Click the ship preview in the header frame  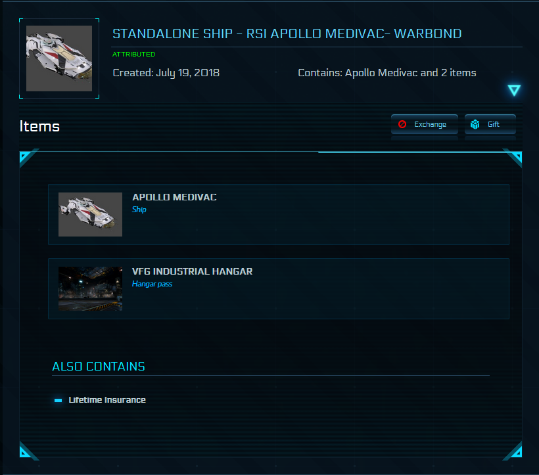click(x=59, y=58)
